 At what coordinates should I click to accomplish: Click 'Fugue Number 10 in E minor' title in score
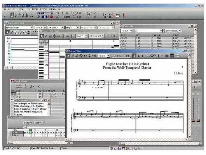coord(127,64)
